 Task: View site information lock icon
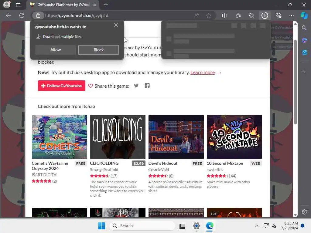click(38, 15)
